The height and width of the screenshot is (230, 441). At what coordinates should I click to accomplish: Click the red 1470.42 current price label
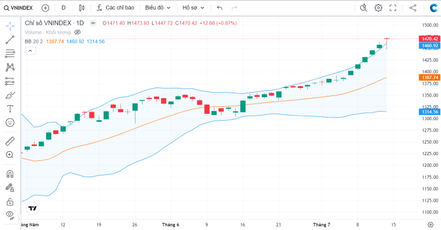pos(429,39)
